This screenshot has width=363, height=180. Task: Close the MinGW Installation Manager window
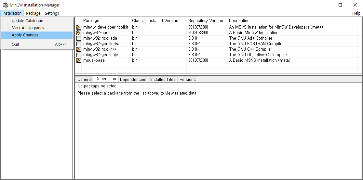355,5
